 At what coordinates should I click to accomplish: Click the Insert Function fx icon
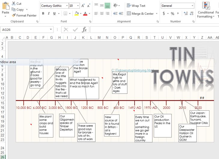pyautogui.click(x=84, y=29)
